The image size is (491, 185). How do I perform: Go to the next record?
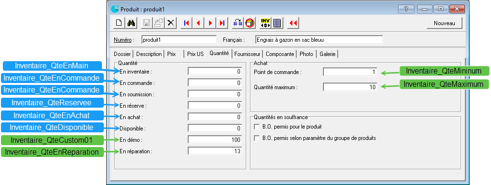click(210, 23)
